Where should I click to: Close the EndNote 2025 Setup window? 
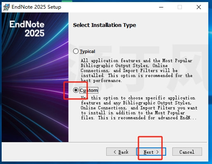click(x=199, y=7)
